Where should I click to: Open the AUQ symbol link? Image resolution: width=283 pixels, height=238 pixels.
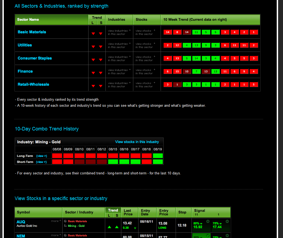(21, 222)
